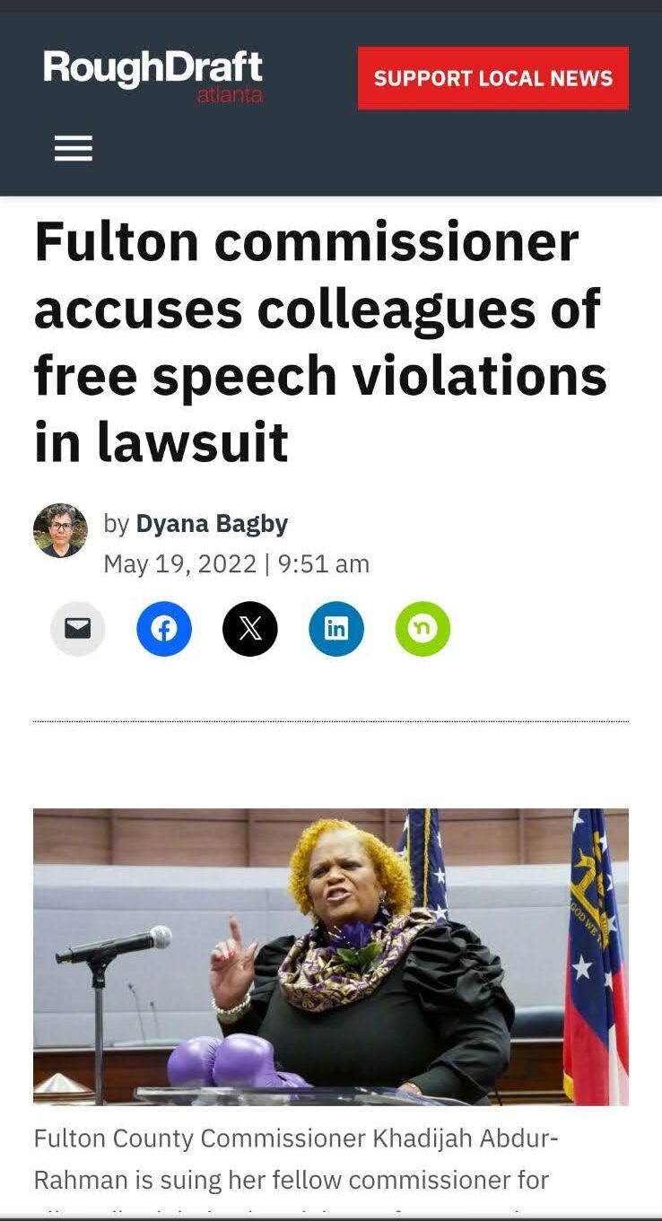
Task: Open Dyana Bagby's author page link
Action: (x=212, y=523)
